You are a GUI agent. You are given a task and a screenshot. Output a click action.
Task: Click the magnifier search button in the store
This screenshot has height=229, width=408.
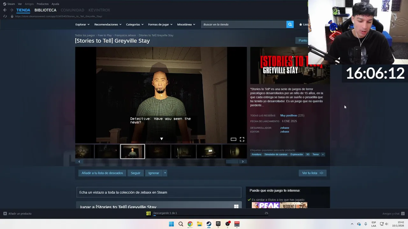click(x=290, y=24)
